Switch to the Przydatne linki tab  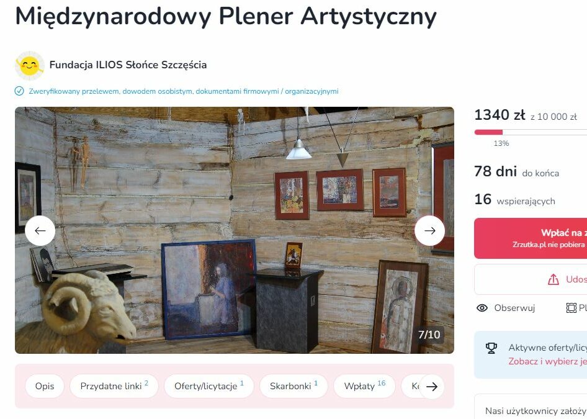pos(114,386)
